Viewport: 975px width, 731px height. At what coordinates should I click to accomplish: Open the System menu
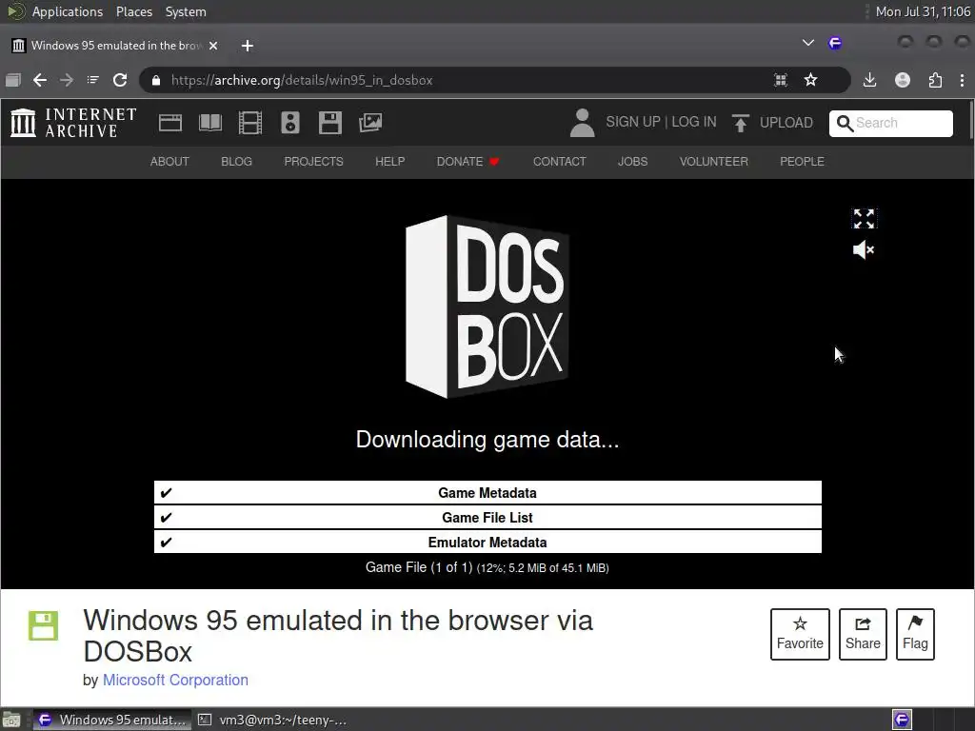(x=186, y=11)
